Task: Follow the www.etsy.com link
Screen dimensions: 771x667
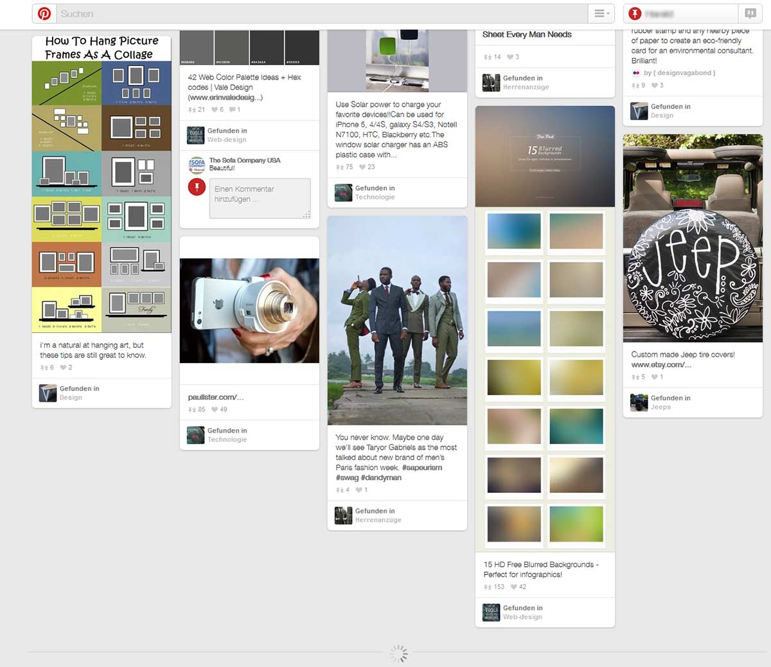Action: [660, 365]
